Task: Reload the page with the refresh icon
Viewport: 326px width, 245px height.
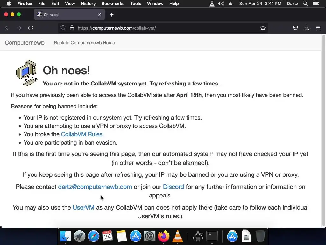Action: pos(31,28)
